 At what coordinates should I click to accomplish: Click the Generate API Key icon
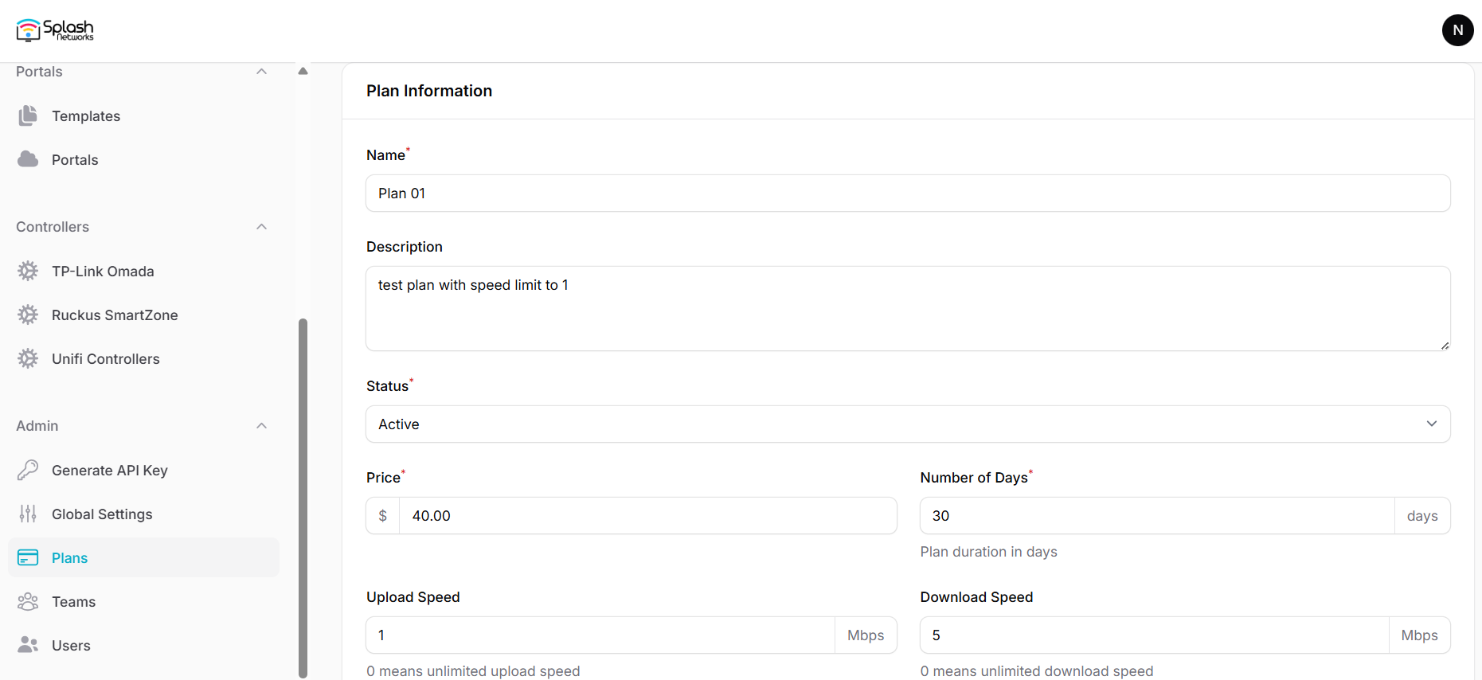point(28,470)
